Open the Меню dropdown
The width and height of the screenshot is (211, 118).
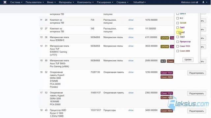(51, 2)
